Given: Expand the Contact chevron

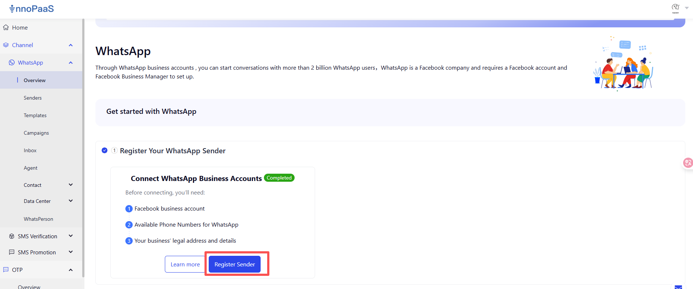Looking at the screenshot, I should [x=71, y=185].
